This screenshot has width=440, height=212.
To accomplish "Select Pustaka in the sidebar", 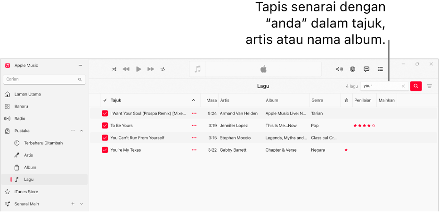I will click(x=22, y=131).
